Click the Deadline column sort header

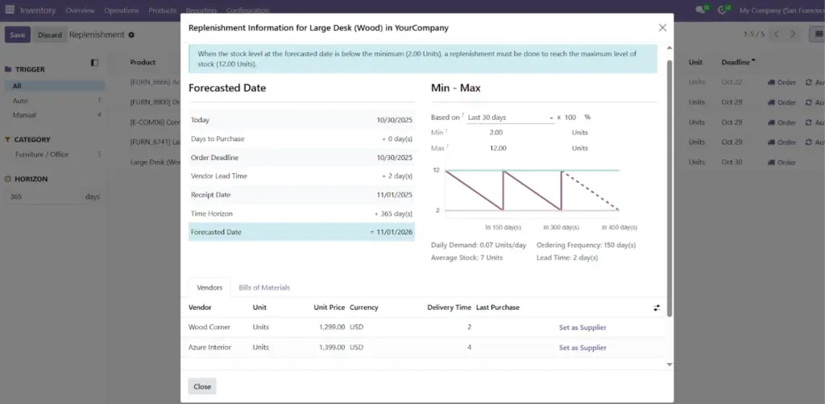[738, 62]
